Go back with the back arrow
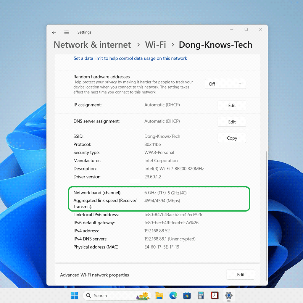Screen dimensions: 303x303 pos(54,32)
